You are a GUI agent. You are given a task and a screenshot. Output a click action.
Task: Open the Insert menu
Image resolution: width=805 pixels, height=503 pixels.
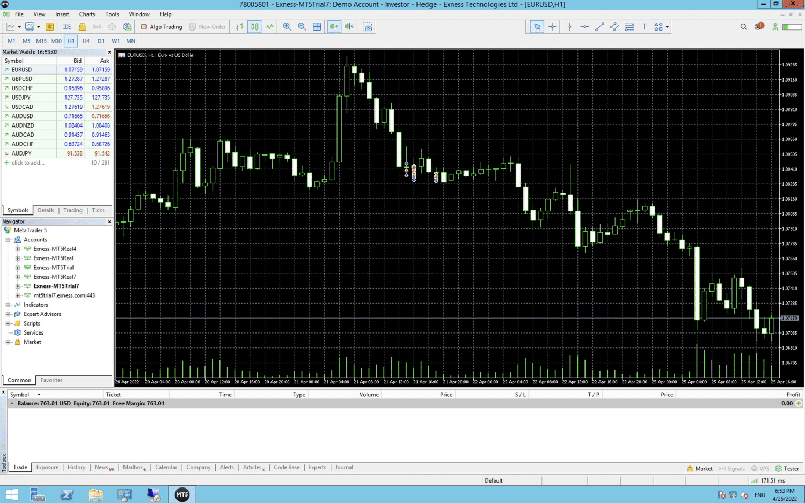(62, 14)
